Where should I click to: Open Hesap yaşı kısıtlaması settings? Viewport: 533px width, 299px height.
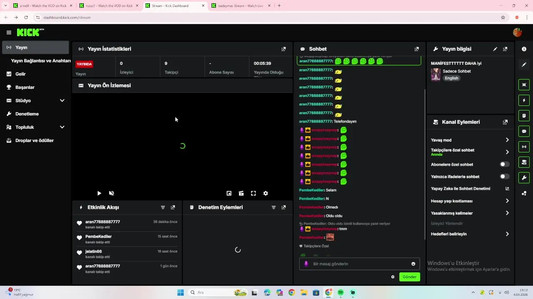coord(470,201)
